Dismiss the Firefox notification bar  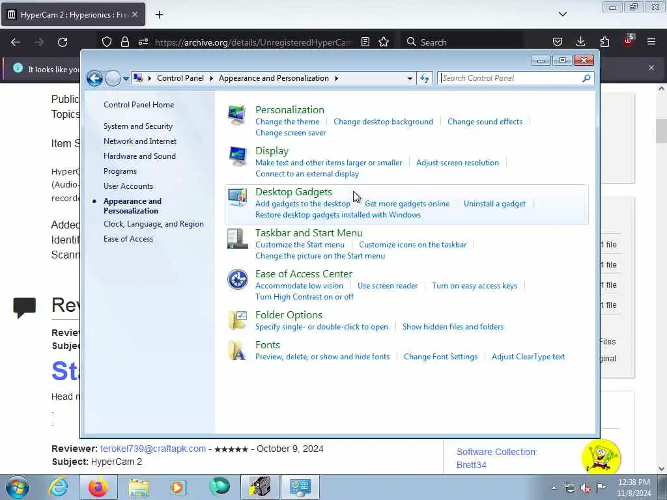coord(651,68)
